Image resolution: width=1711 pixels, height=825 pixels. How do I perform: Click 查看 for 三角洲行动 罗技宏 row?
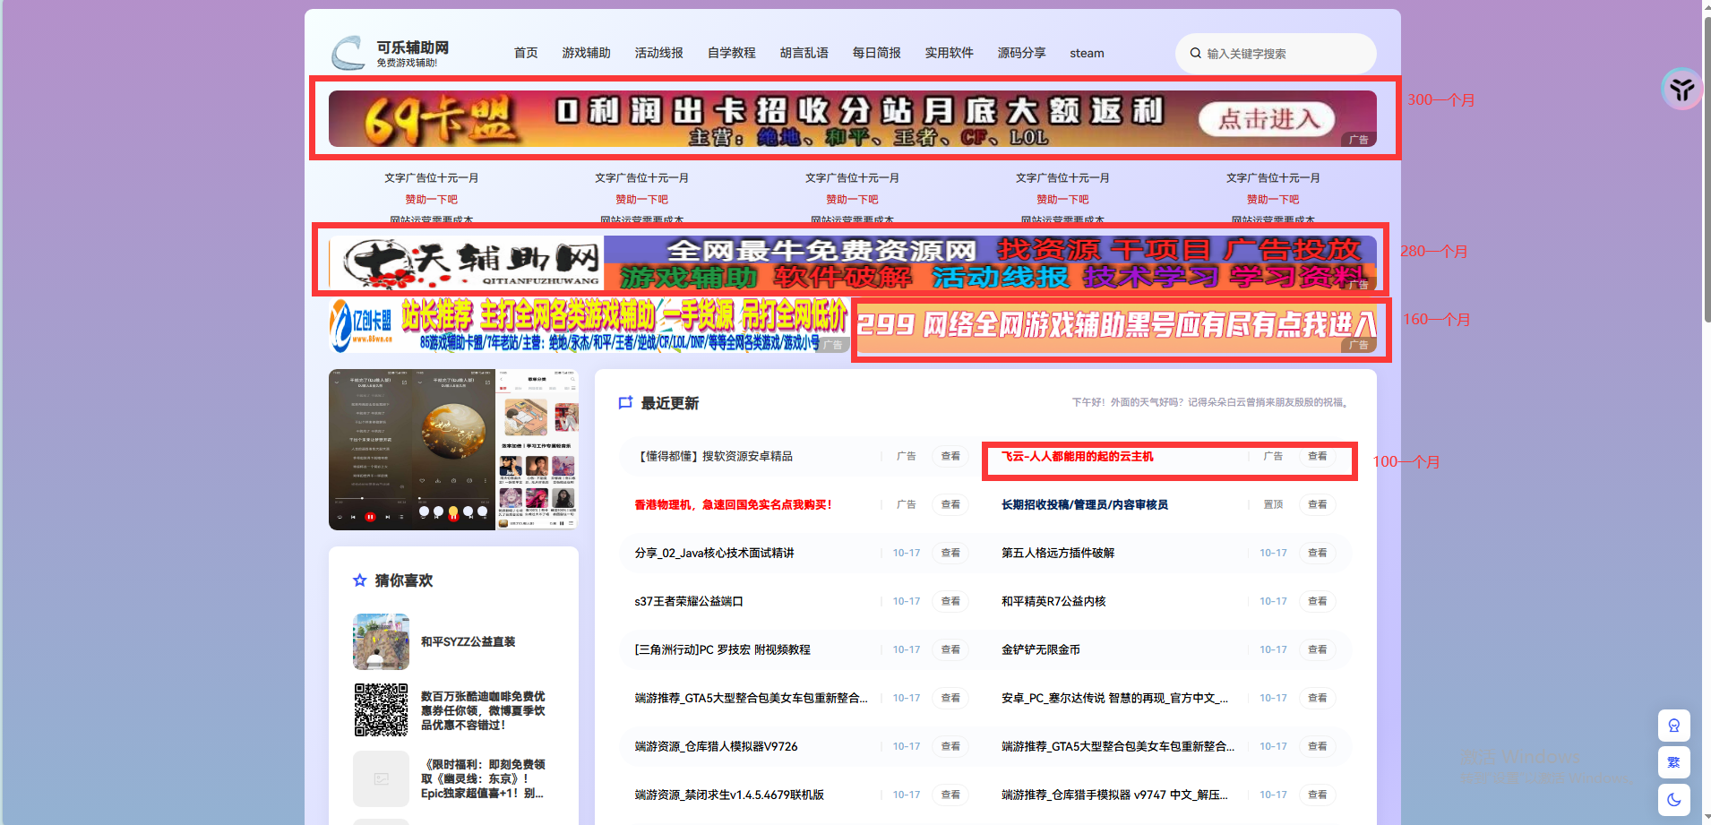[x=950, y=649]
